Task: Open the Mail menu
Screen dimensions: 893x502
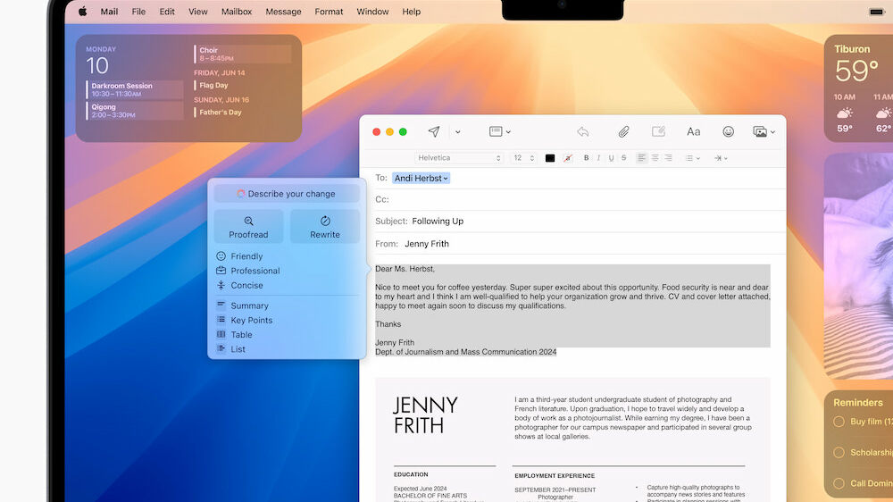Action: click(x=109, y=12)
